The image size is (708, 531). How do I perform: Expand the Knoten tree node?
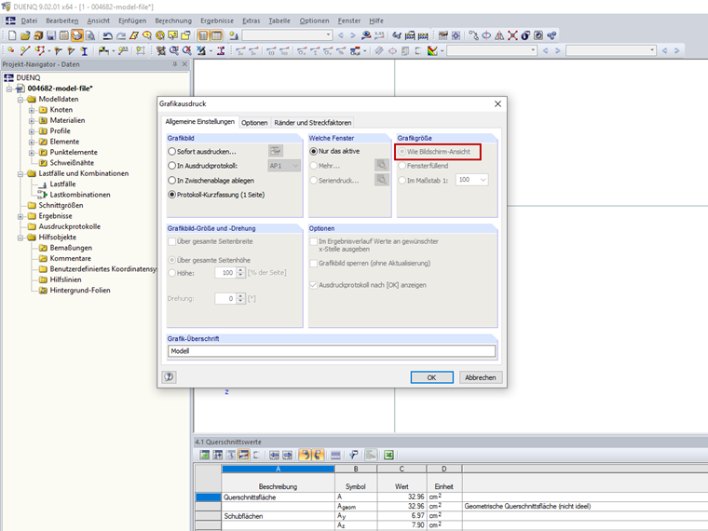click(32, 110)
